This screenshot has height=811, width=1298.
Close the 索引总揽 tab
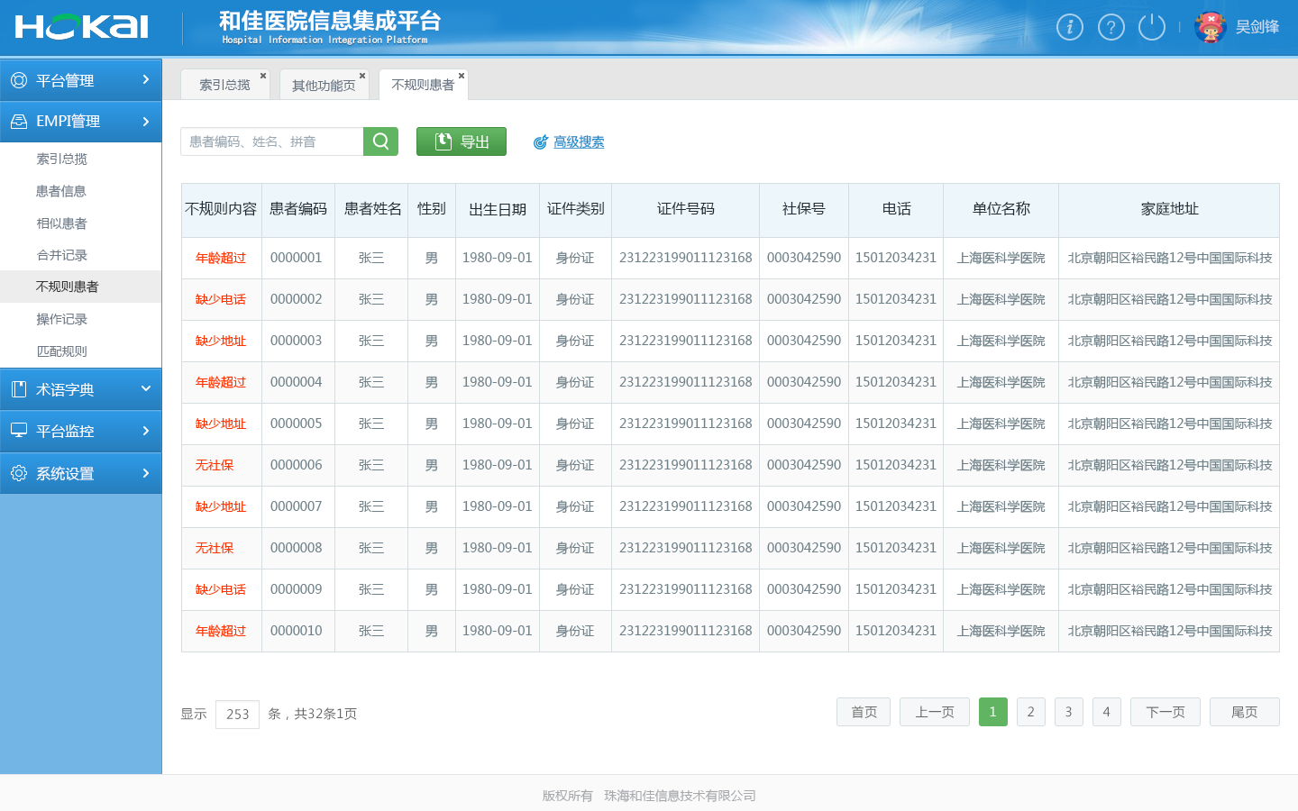(263, 76)
